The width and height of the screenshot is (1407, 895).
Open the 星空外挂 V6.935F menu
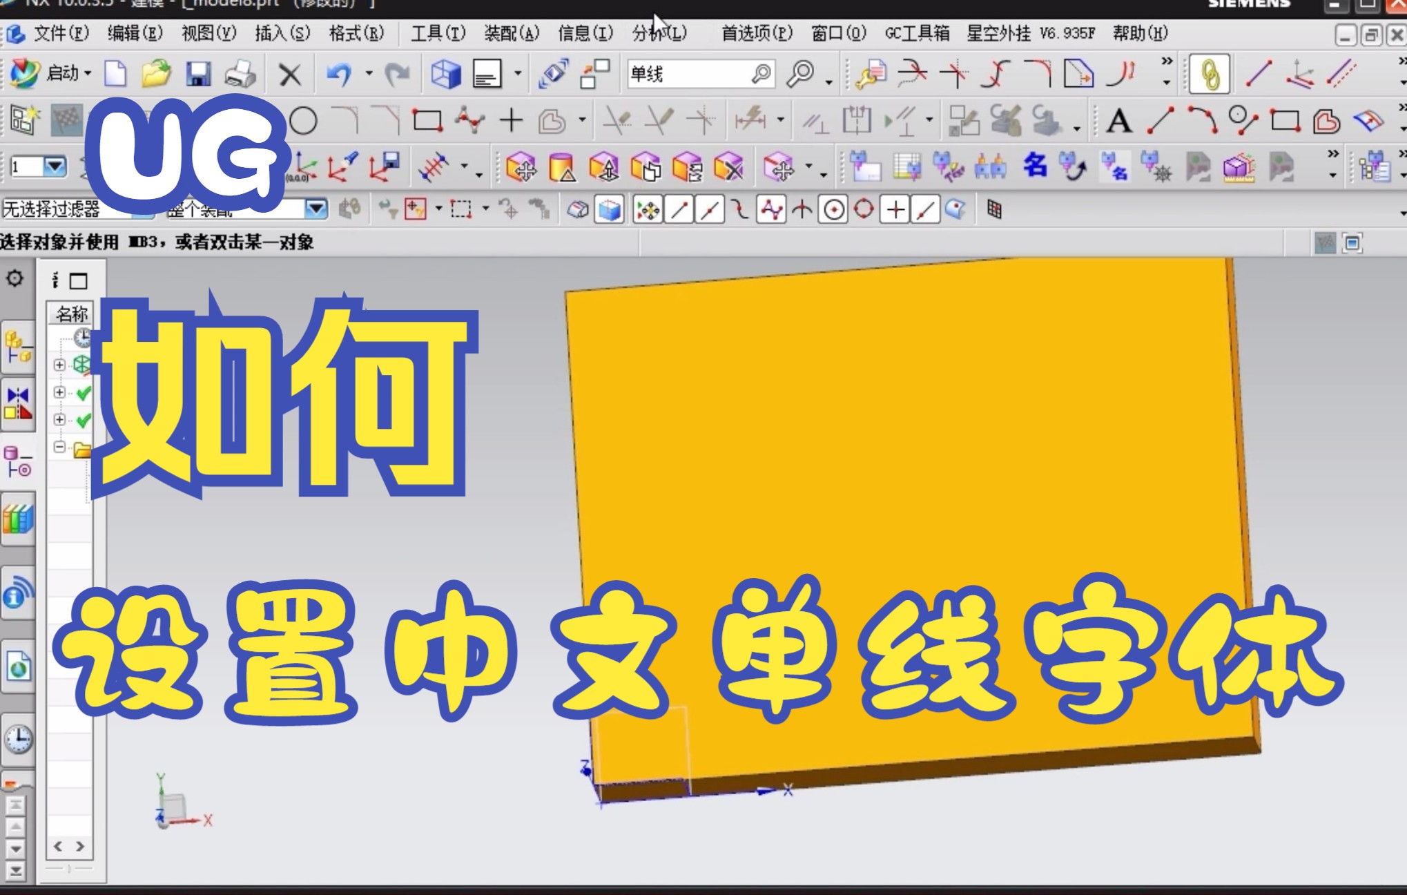click(1030, 33)
